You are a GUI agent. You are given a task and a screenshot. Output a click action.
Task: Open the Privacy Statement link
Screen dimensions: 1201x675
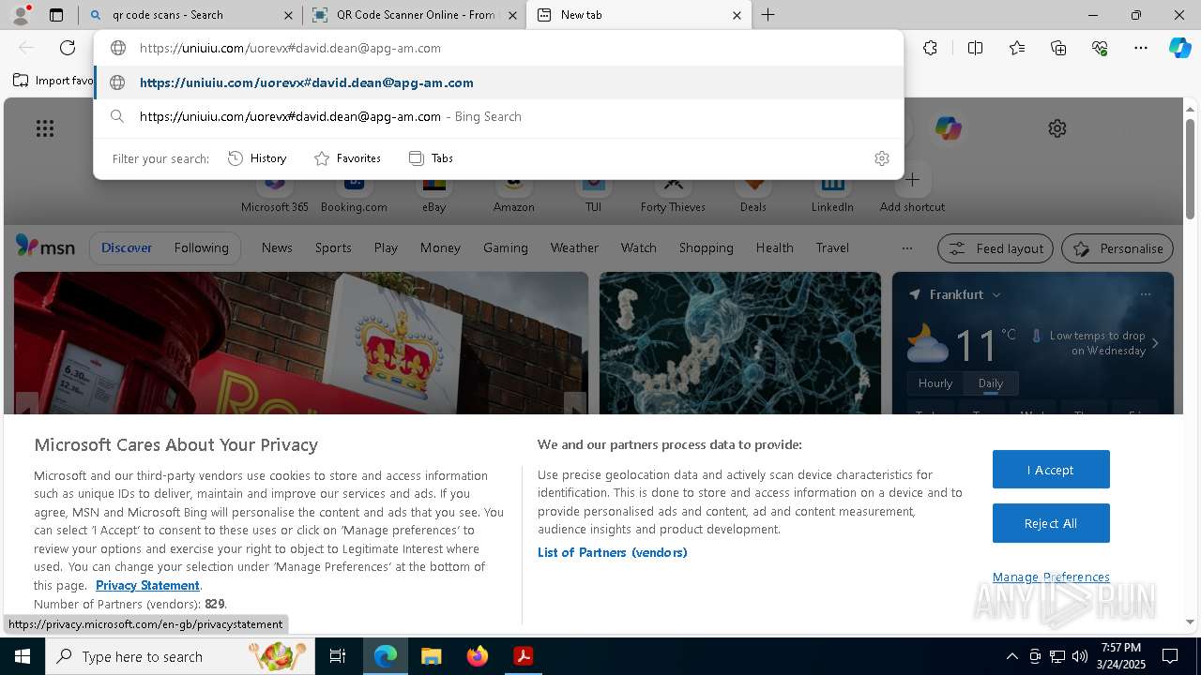click(x=147, y=585)
